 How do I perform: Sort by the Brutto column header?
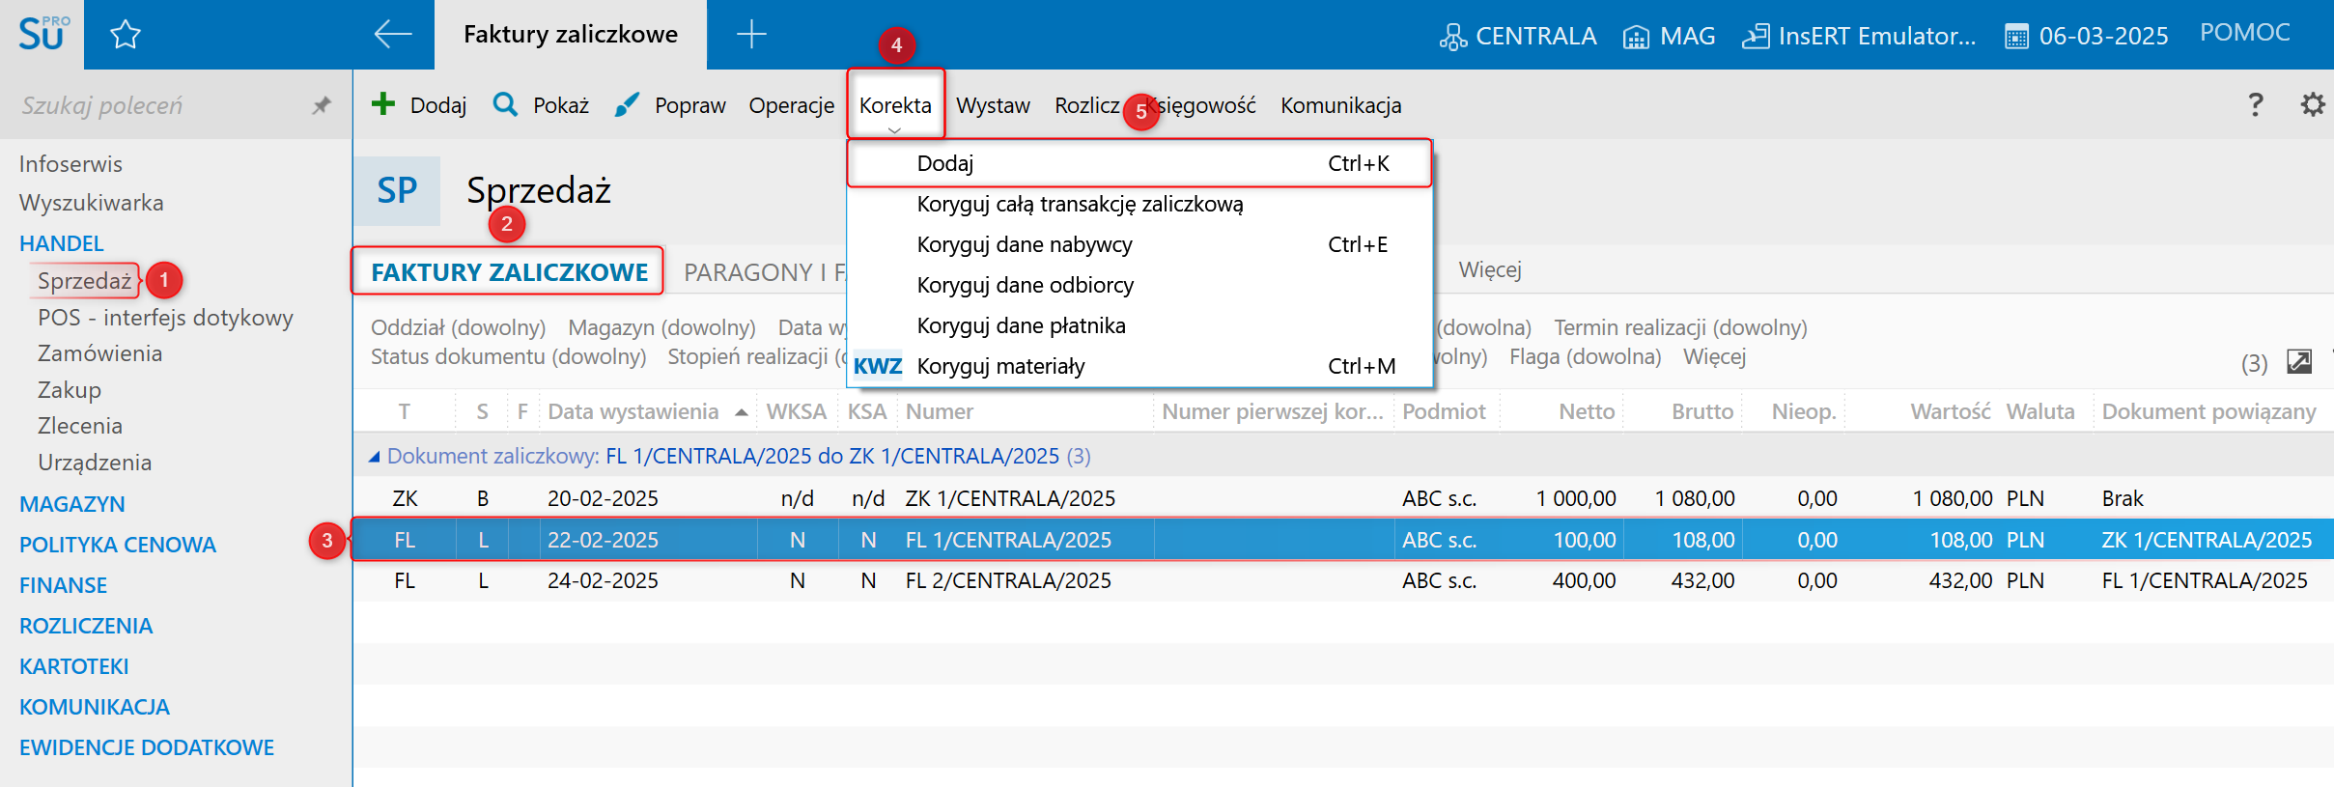tap(1701, 411)
